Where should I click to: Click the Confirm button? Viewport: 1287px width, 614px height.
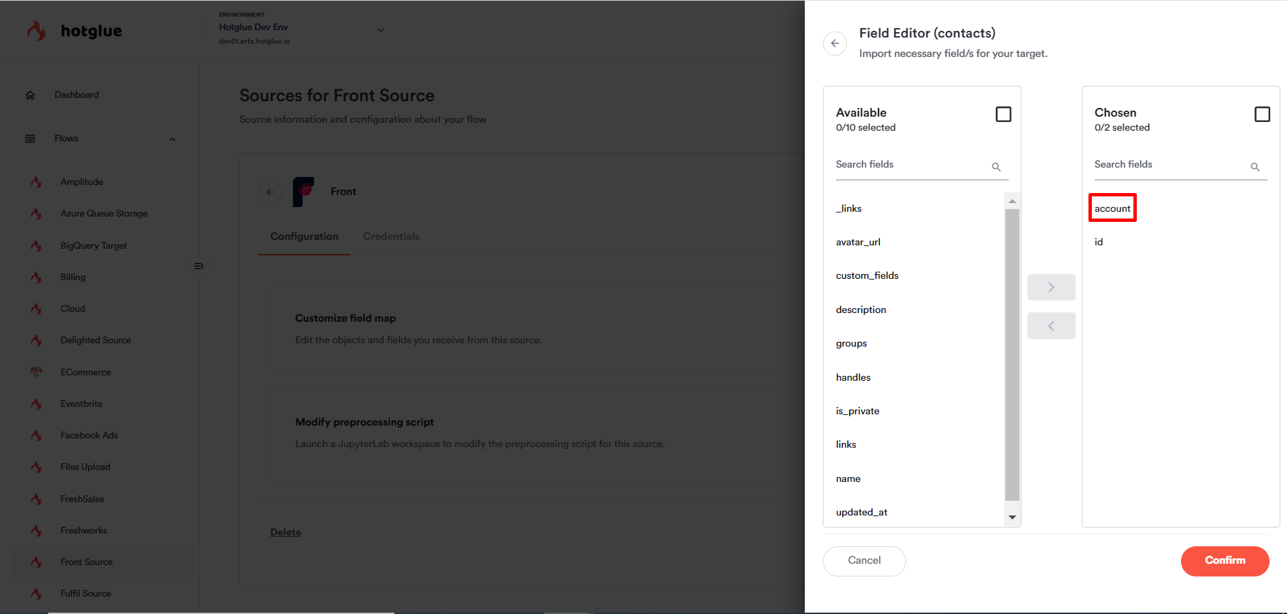(x=1225, y=561)
